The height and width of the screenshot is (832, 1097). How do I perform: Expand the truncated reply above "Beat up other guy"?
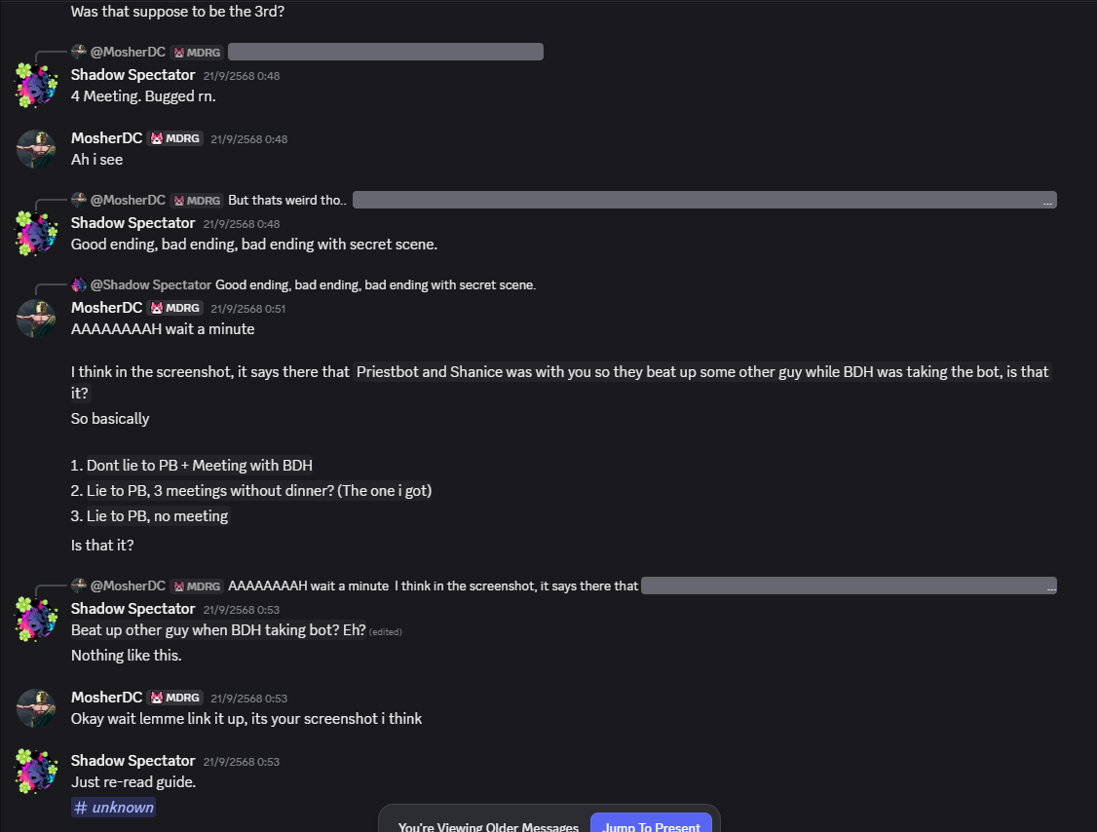point(1047,587)
